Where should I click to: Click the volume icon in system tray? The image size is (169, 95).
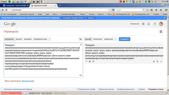coord(156,2)
